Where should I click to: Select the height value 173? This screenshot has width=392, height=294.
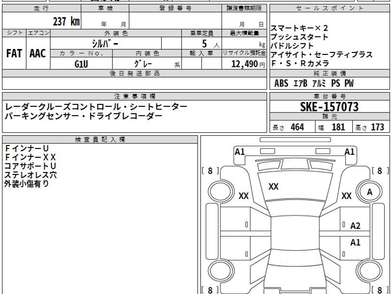pyautogui.click(x=377, y=127)
